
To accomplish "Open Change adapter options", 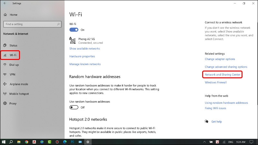I will pos(220,59).
